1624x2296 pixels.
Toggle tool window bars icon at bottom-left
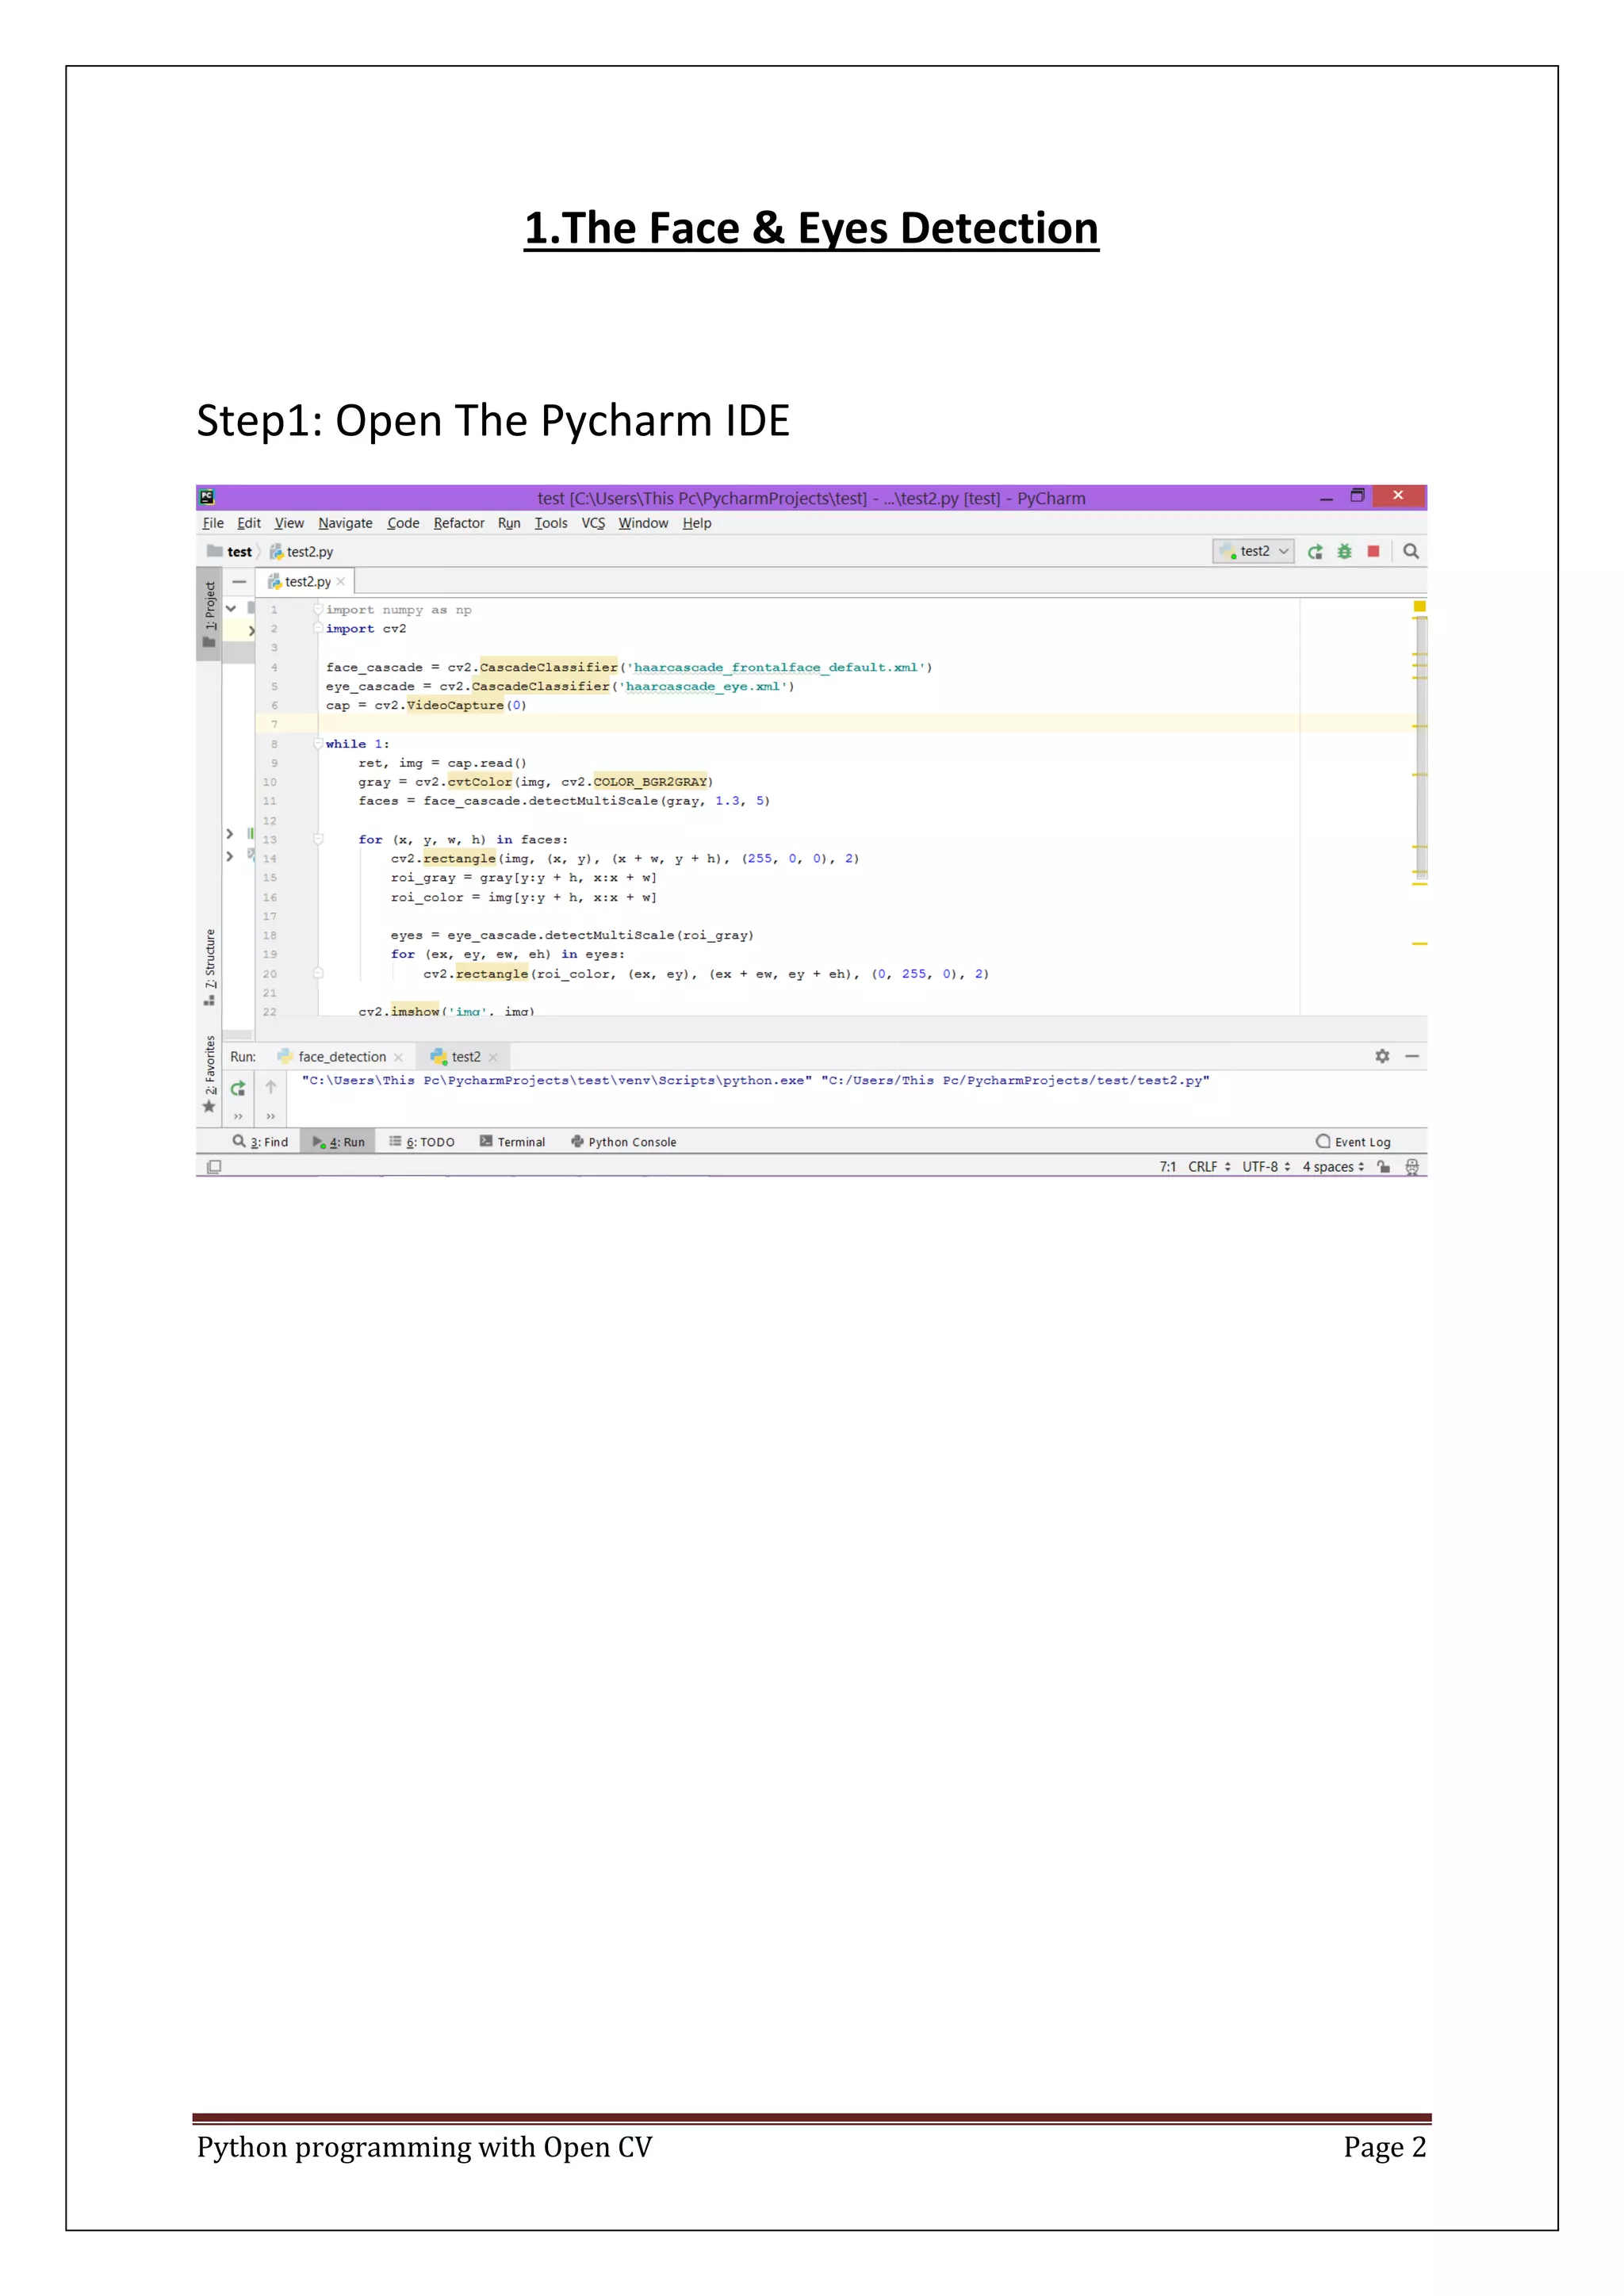tap(214, 1167)
